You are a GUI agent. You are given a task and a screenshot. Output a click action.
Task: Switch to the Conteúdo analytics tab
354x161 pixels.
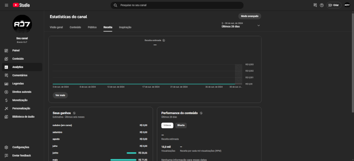click(75, 27)
